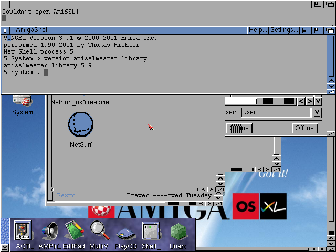
Task: Click the AmigaShell depth gadget
Action: pos(330,30)
